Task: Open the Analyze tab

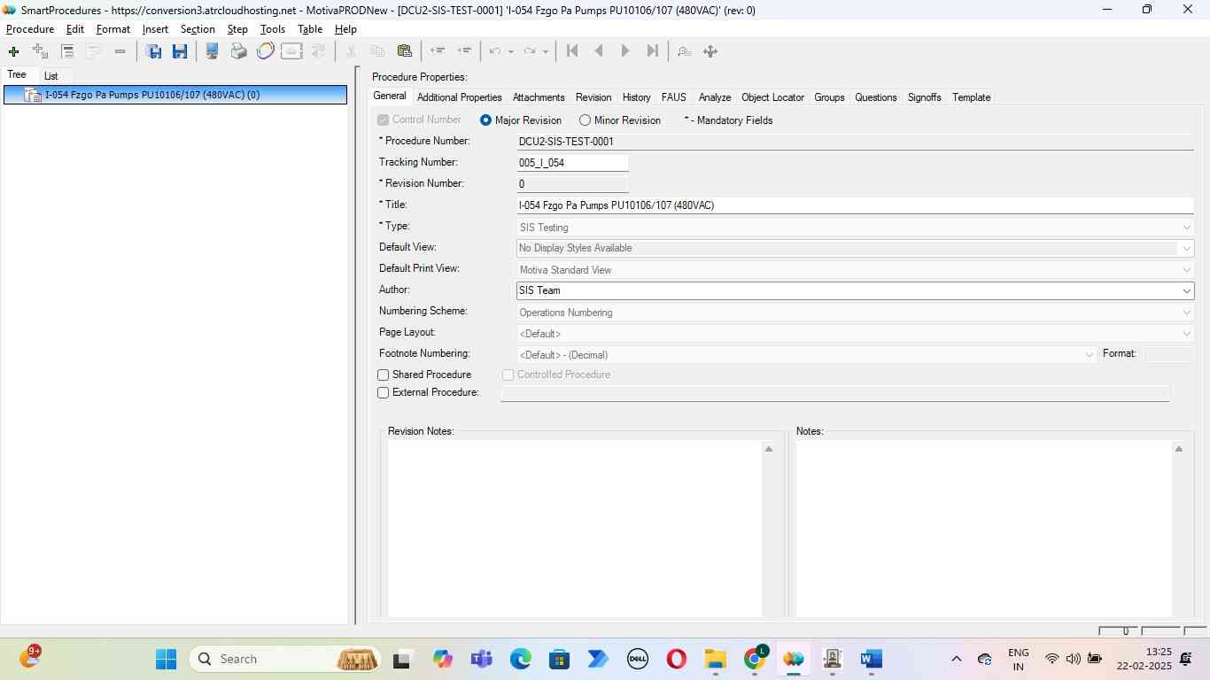Action: pyautogui.click(x=714, y=97)
